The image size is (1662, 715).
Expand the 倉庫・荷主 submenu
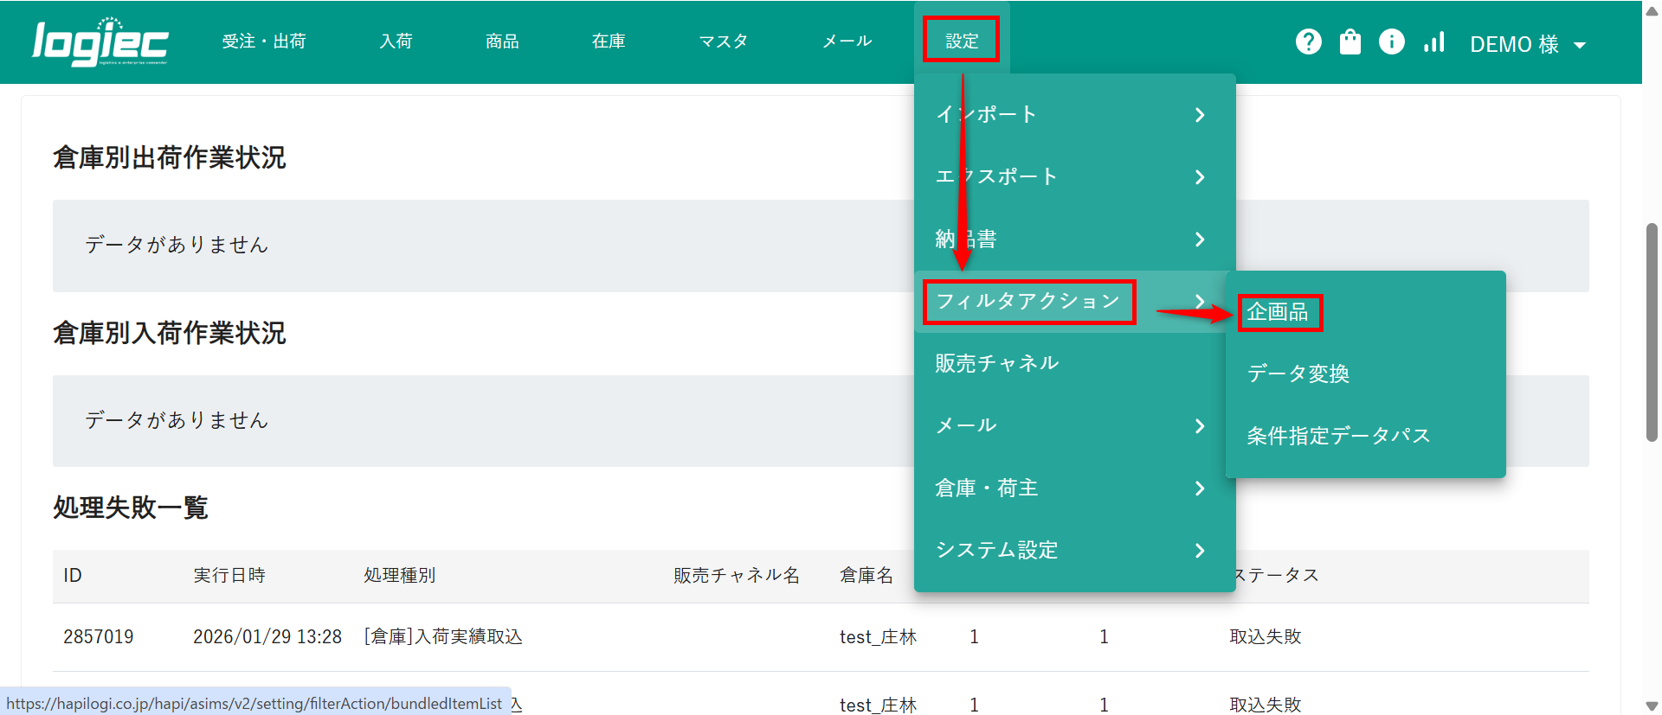click(x=1073, y=488)
